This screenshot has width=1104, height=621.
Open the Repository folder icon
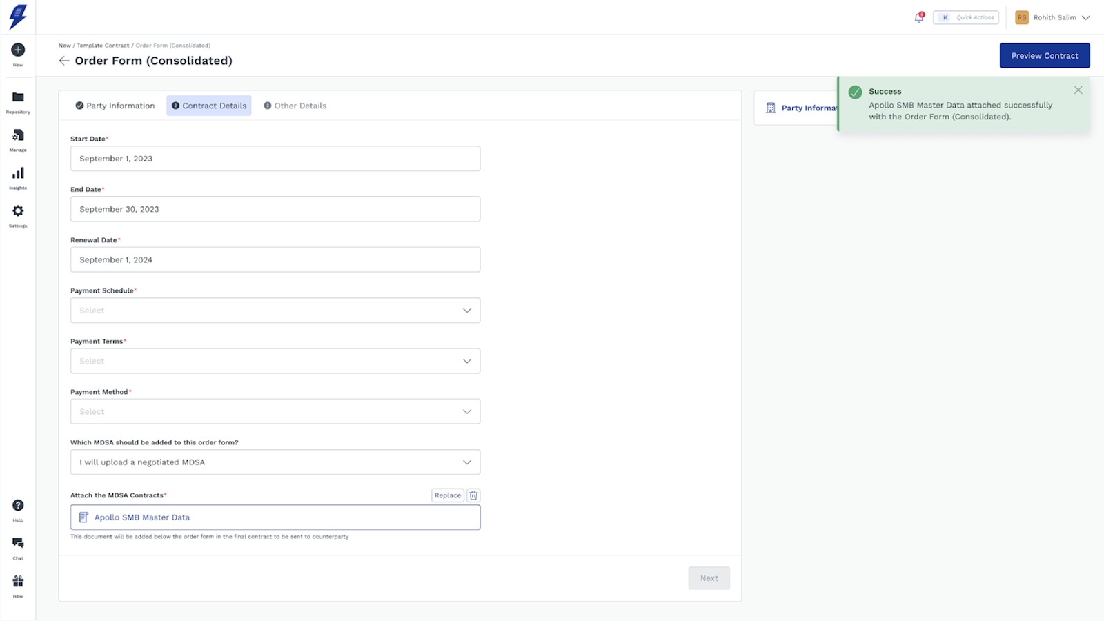click(x=18, y=97)
